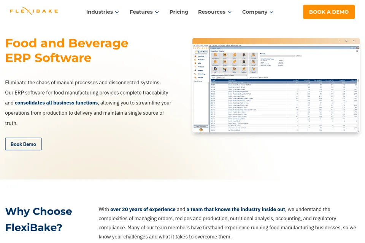Click the 'Food and Beverage ERP Software' heading
365x243 pixels.
(x=67, y=50)
